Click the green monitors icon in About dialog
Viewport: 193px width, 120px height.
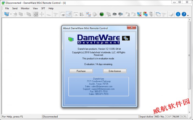71,39
